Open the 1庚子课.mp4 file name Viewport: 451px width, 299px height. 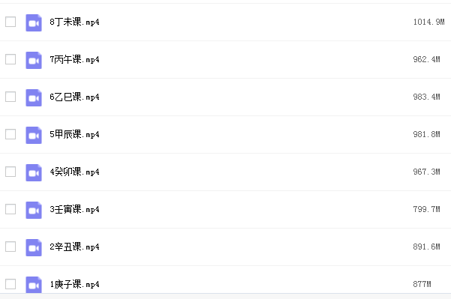pos(74,284)
